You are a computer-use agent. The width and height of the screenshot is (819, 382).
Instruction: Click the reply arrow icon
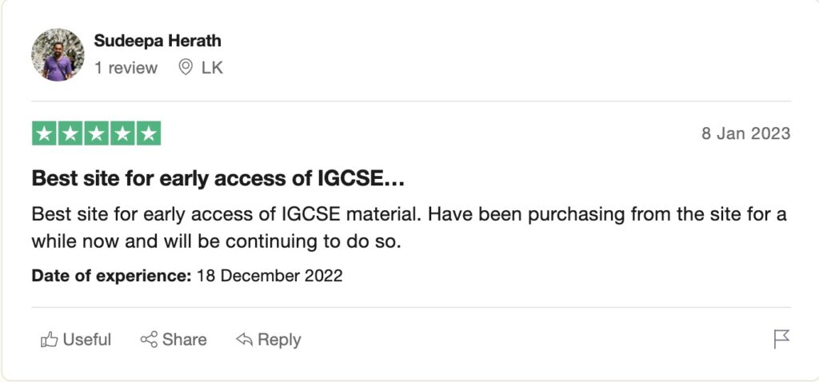(x=245, y=340)
